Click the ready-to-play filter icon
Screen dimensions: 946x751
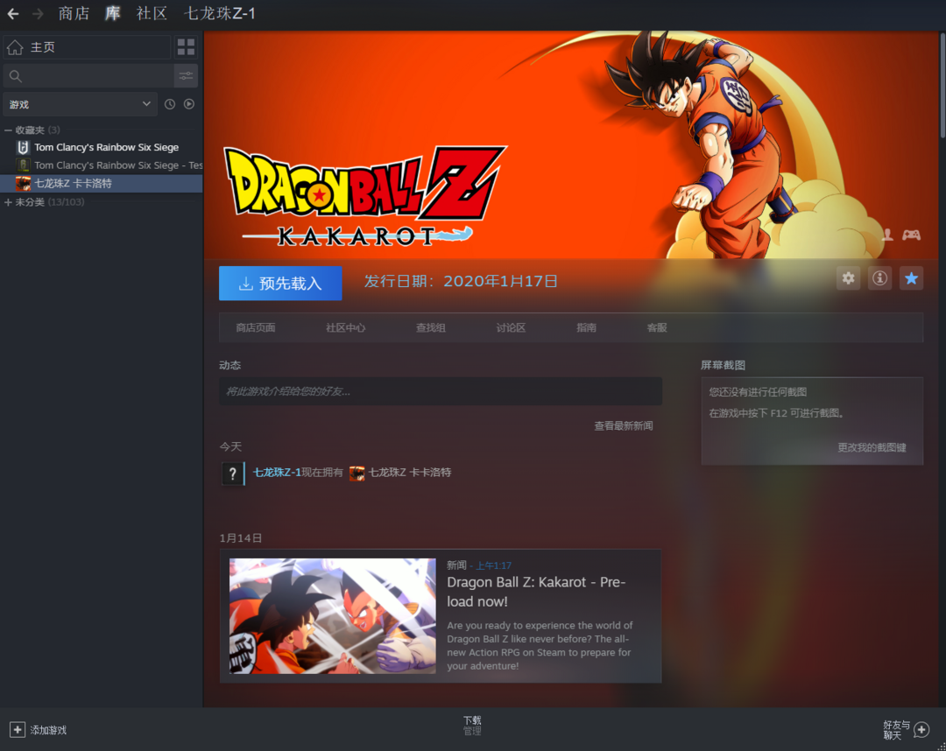click(188, 104)
